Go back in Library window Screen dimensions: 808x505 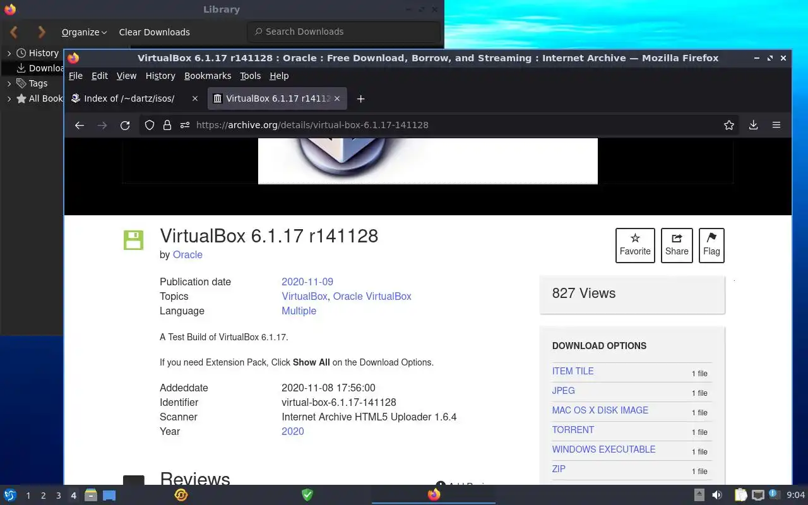tap(14, 32)
